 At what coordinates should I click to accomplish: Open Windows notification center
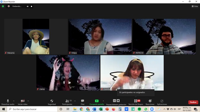point(196,109)
